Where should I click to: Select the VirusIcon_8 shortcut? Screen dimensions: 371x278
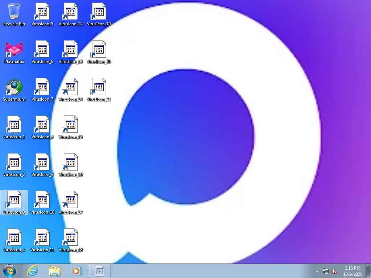[42, 128]
